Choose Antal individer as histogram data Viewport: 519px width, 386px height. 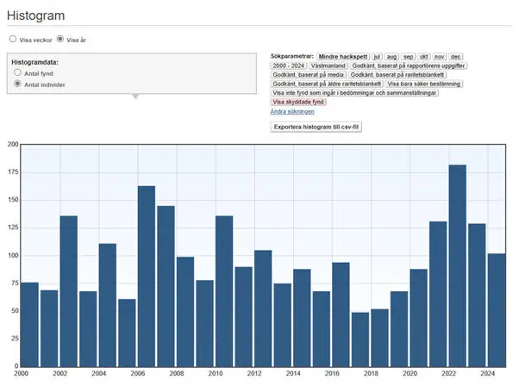coord(17,84)
